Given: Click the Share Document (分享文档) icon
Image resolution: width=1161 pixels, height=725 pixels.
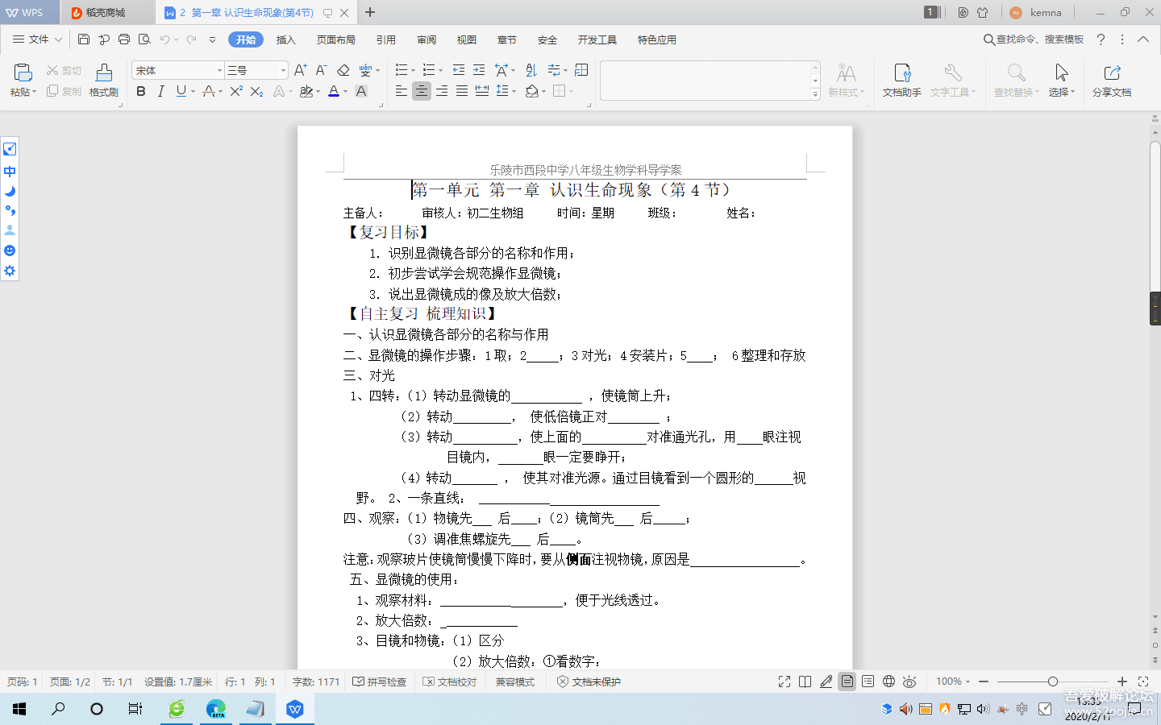Looking at the screenshot, I should [x=1111, y=81].
